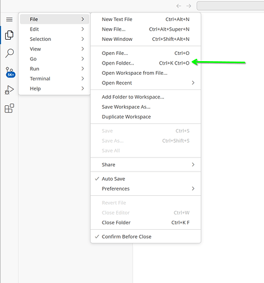Open the Search view icon
The width and height of the screenshot is (264, 283).
9,53
